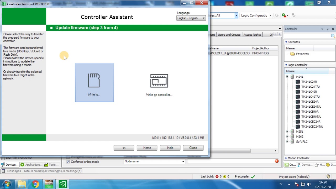Choose the Write on controller icon

(x=159, y=81)
